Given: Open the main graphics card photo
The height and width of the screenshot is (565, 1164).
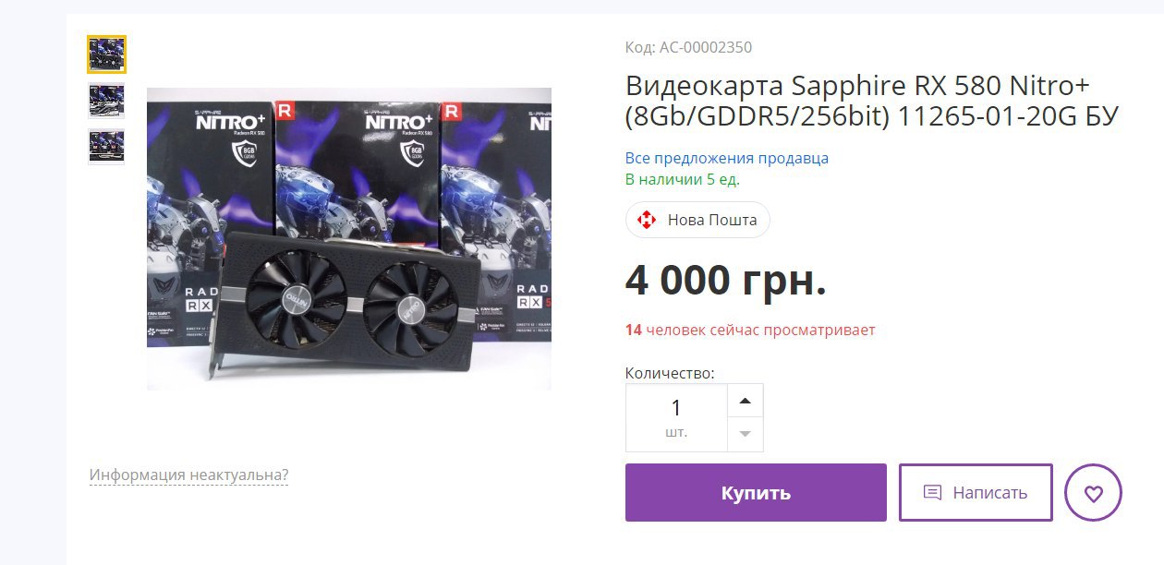Looking at the screenshot, I should pyautogui.click(x=349, y=238).
